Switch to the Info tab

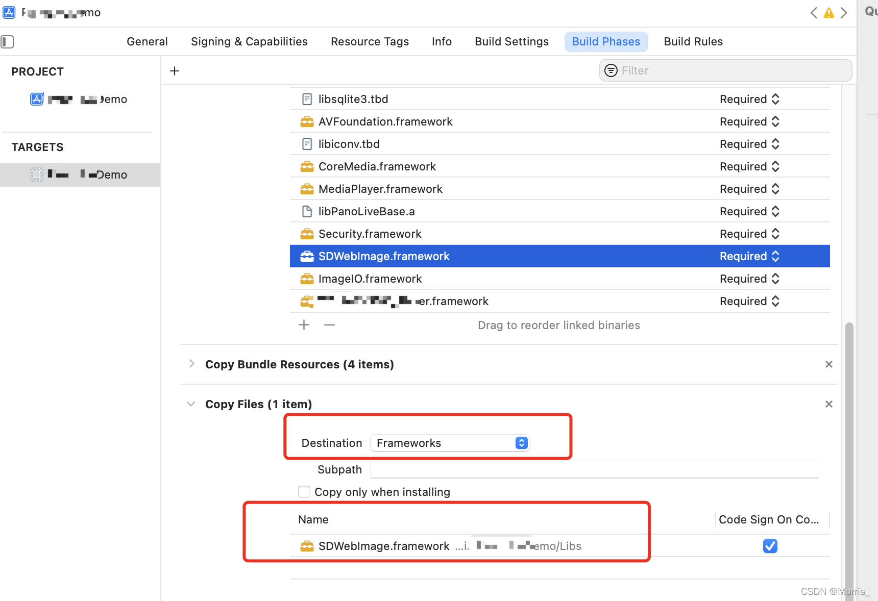442,42
